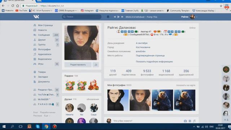Go back with browser back arrow
The image size is (231, 130).
(x=3, y=6)
